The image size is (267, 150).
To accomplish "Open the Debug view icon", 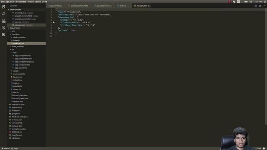I will (x=3, y=28).
